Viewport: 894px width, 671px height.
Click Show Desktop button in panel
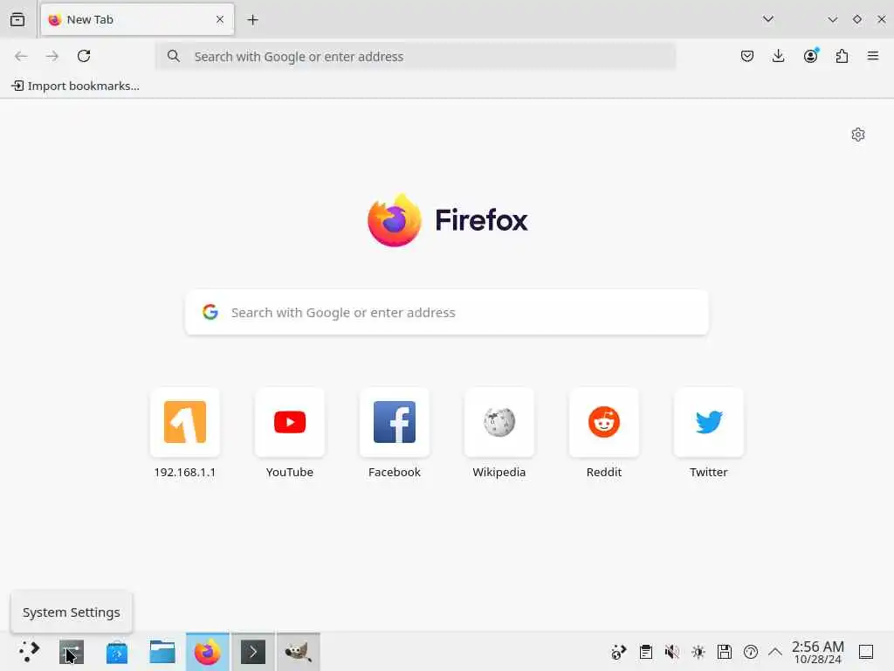tap(866, 652)
